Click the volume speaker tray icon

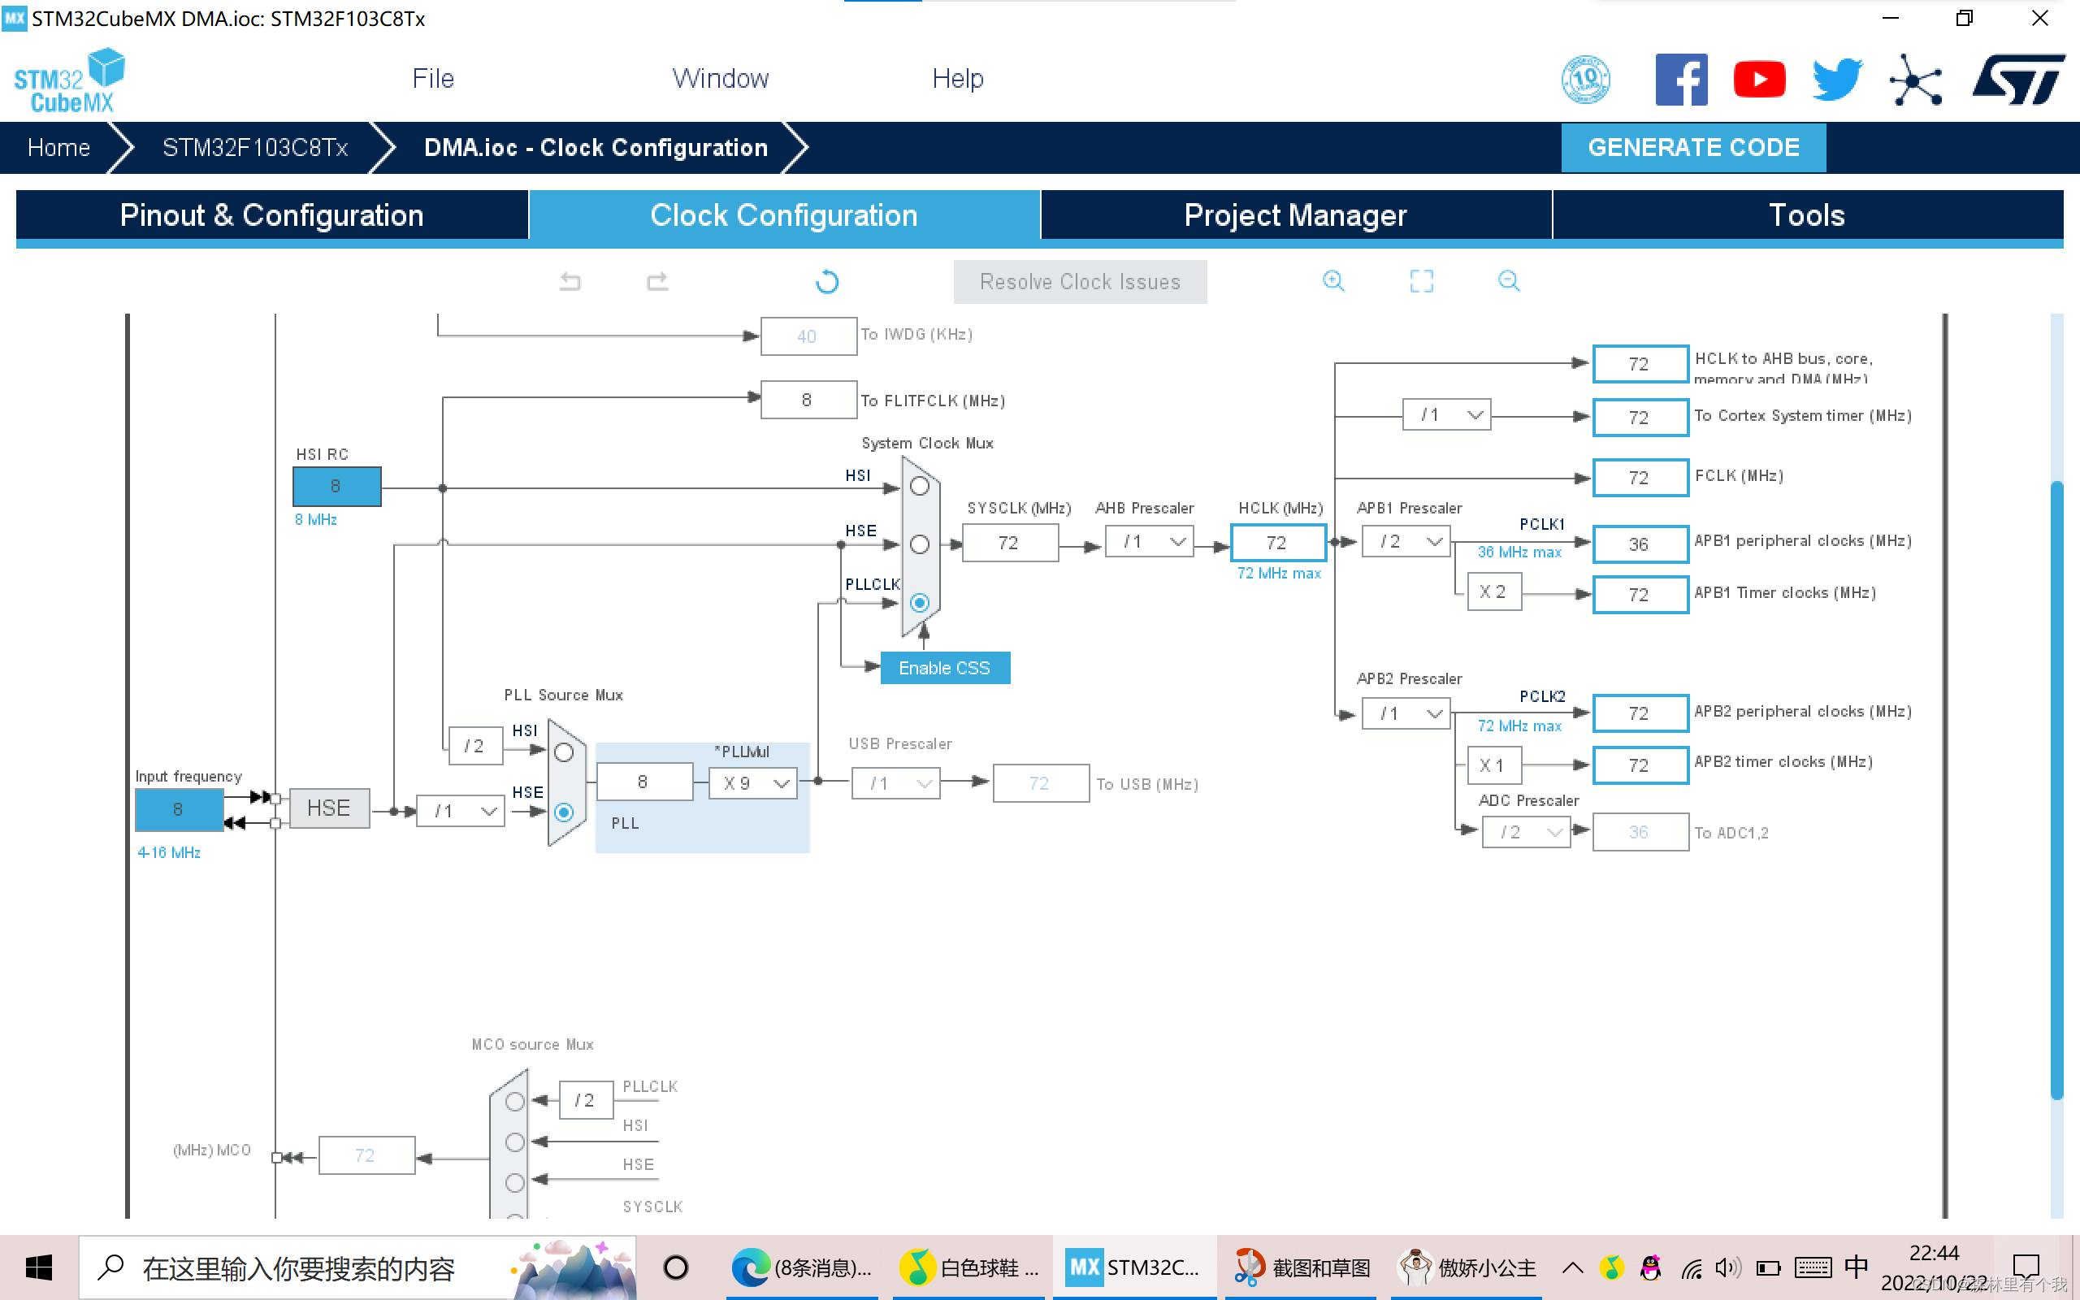coord(1726,1267)
